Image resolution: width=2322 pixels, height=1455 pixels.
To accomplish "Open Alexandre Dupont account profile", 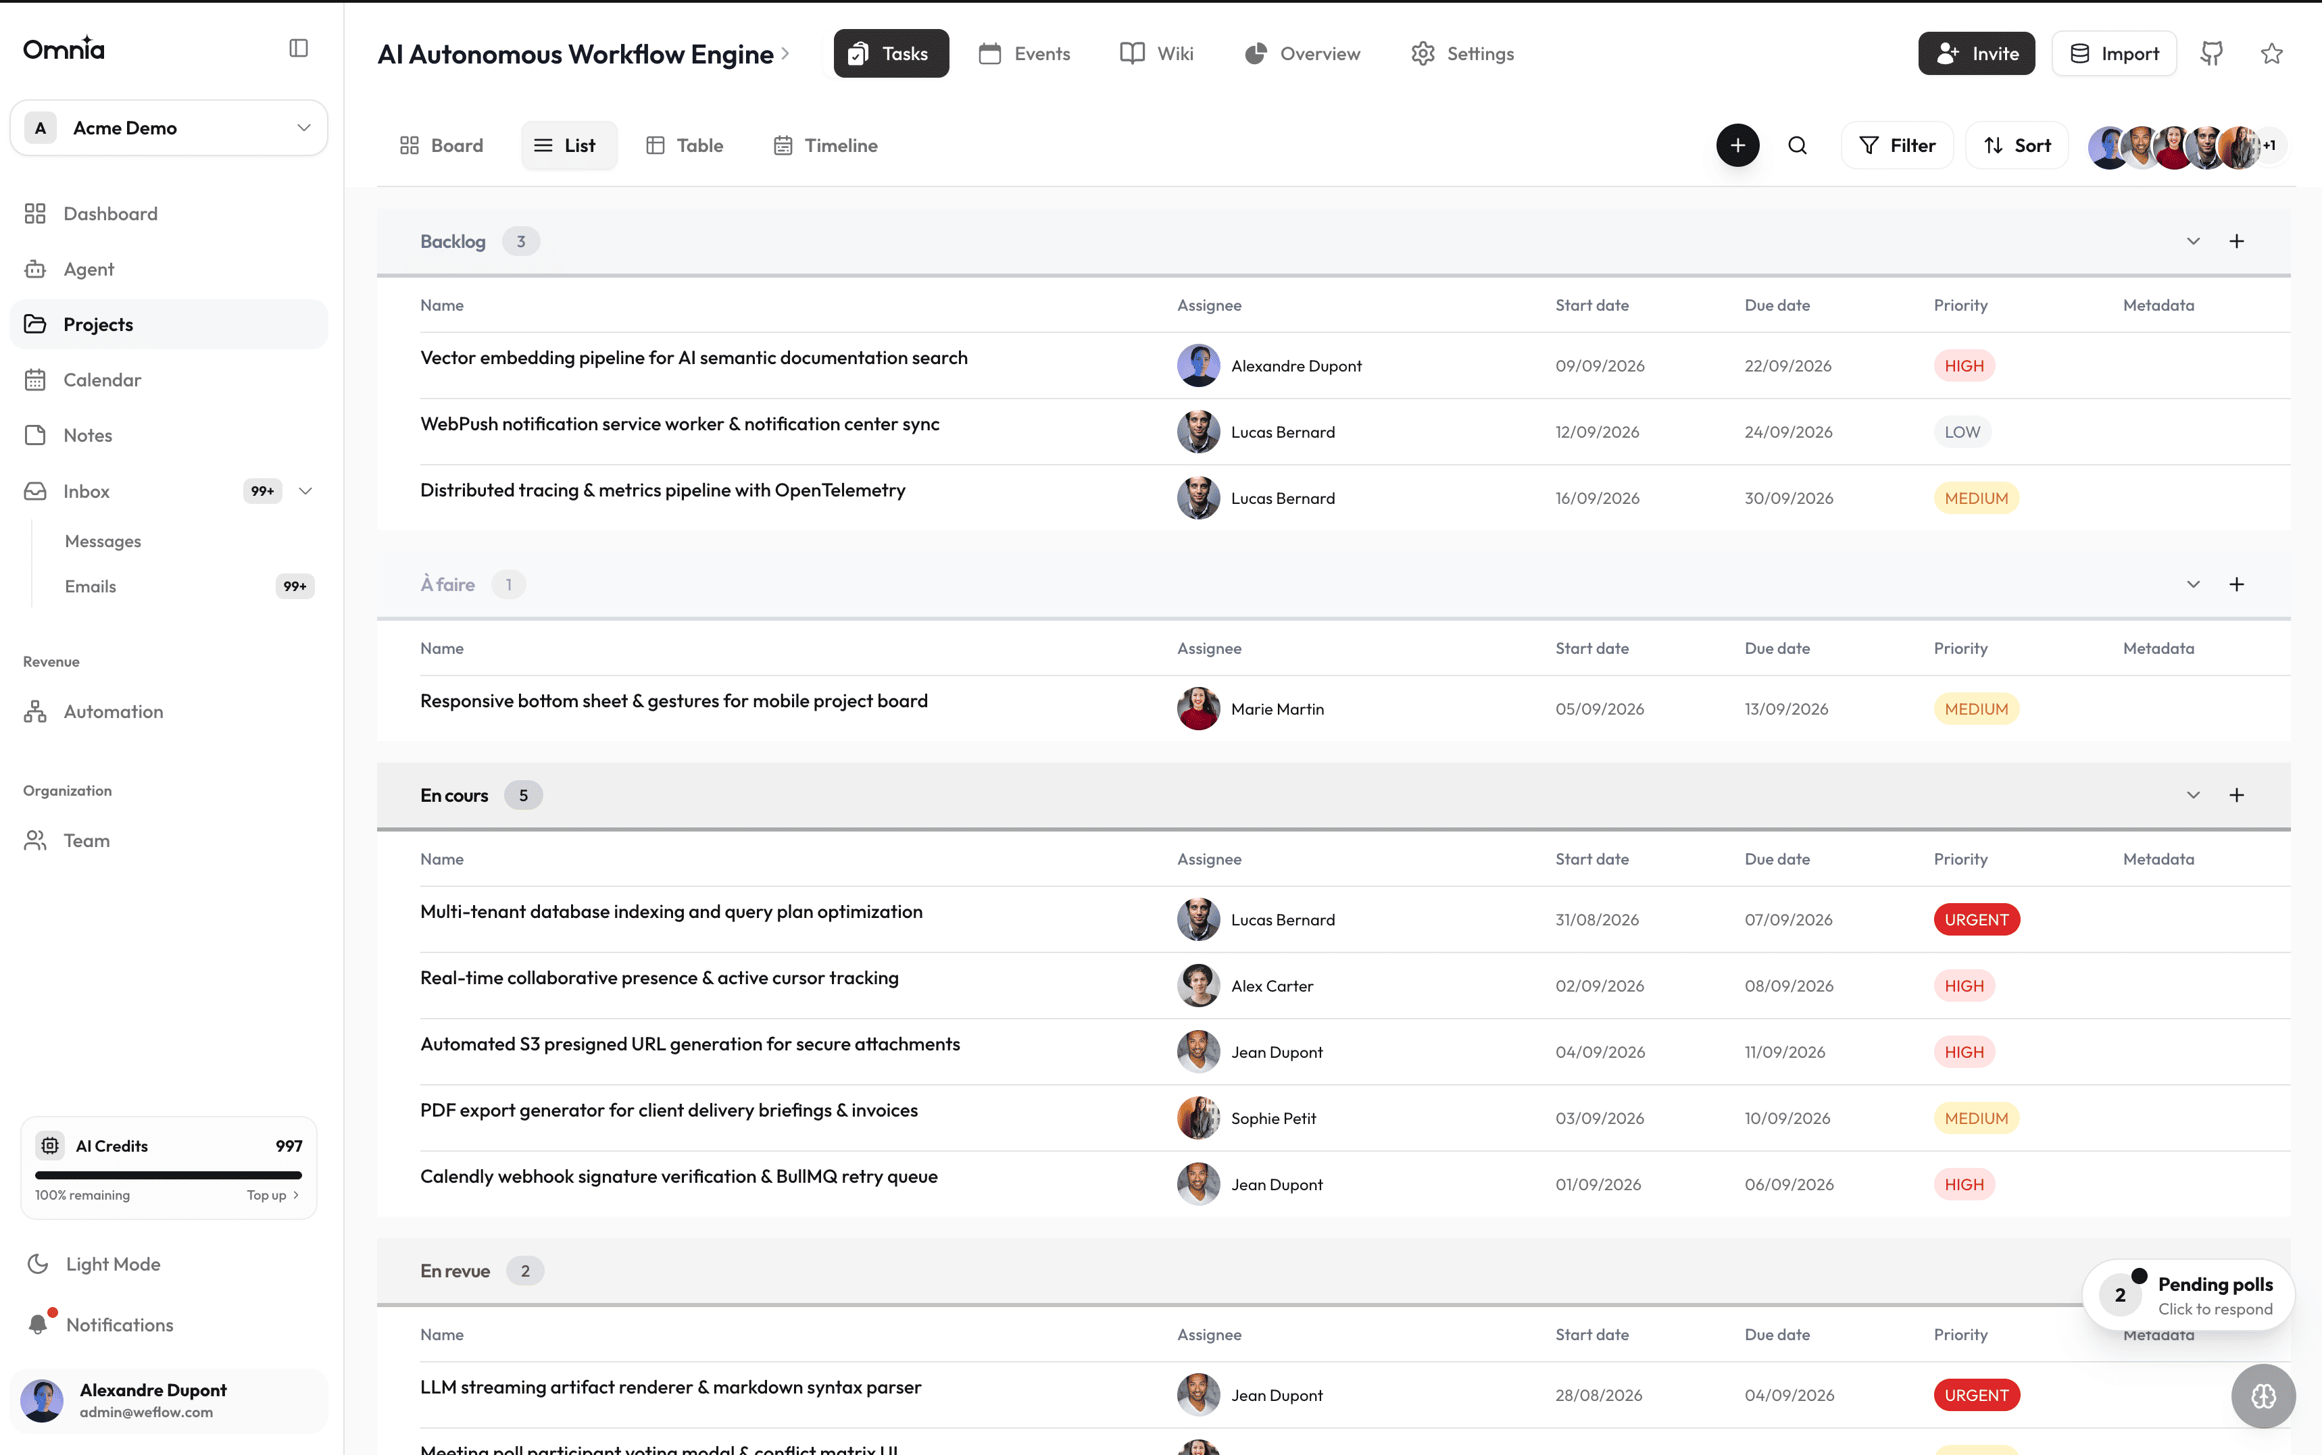I will point(168,1400).
